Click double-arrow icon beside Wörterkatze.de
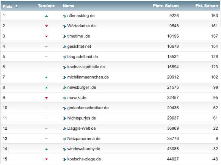The width and height of the screenshot is (221, 165). tap(64, 27)
